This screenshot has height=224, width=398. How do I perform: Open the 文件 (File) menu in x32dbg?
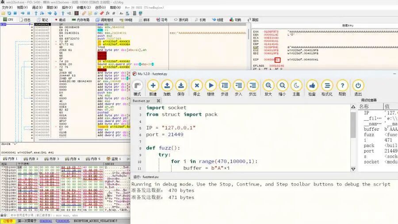coord(7,8)
